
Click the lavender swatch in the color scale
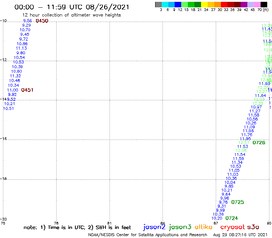point(251,4)
